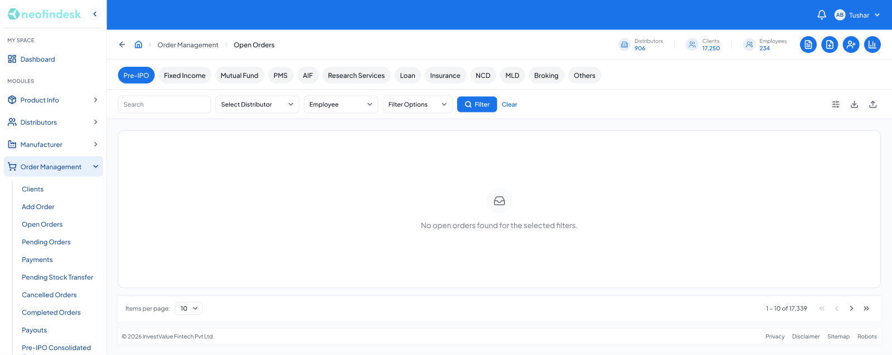Screen dimensions: 892x355
Task: Open Dashboard in sidebar
Action: (x=54, y=59)
